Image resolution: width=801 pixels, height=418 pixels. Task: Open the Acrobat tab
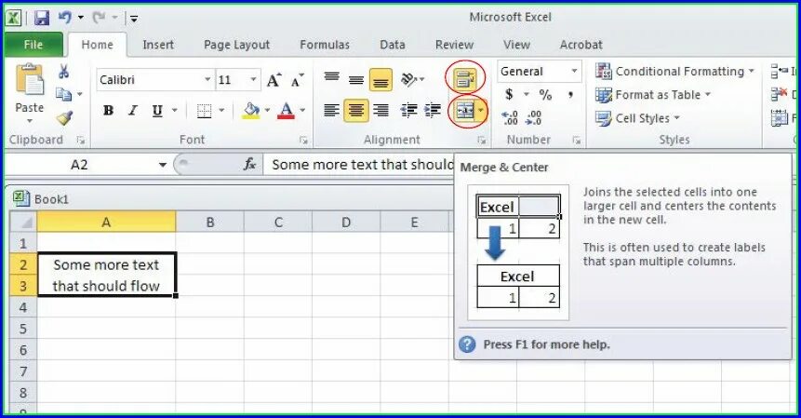click(581, 45)
